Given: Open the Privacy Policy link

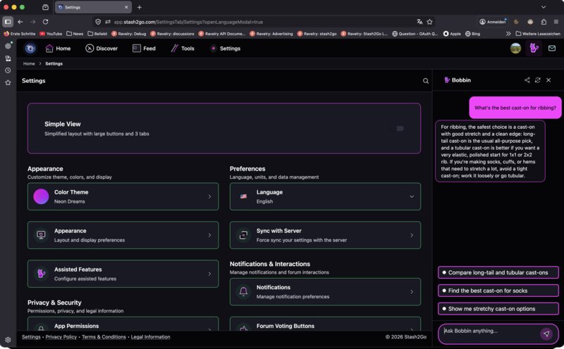Looking at the screenshot, I should tap(61, 337).
